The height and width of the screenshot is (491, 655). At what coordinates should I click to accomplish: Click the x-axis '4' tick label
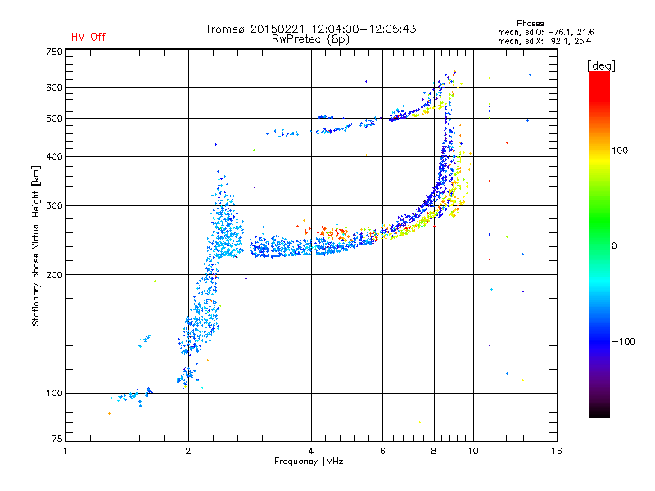click(311, 451)
